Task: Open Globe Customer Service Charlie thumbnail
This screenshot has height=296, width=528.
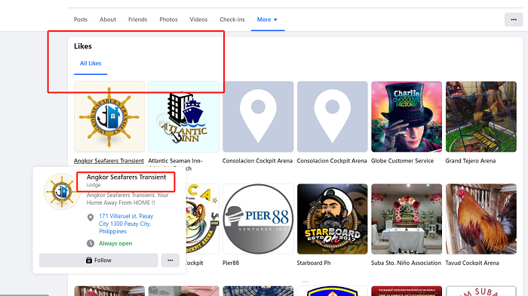Action: (407, 116)
